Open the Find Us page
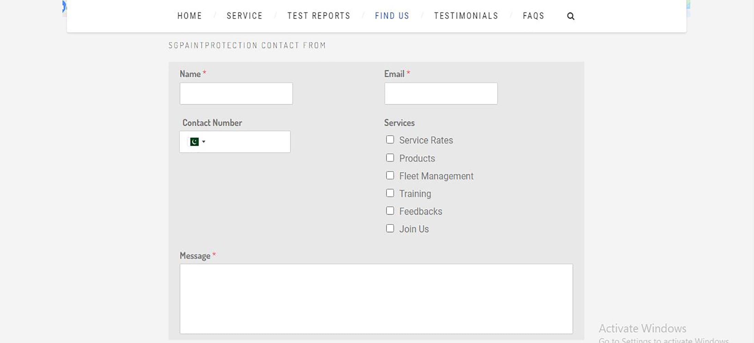This screenshot has width=754, height=343. [x=392, y=16]
